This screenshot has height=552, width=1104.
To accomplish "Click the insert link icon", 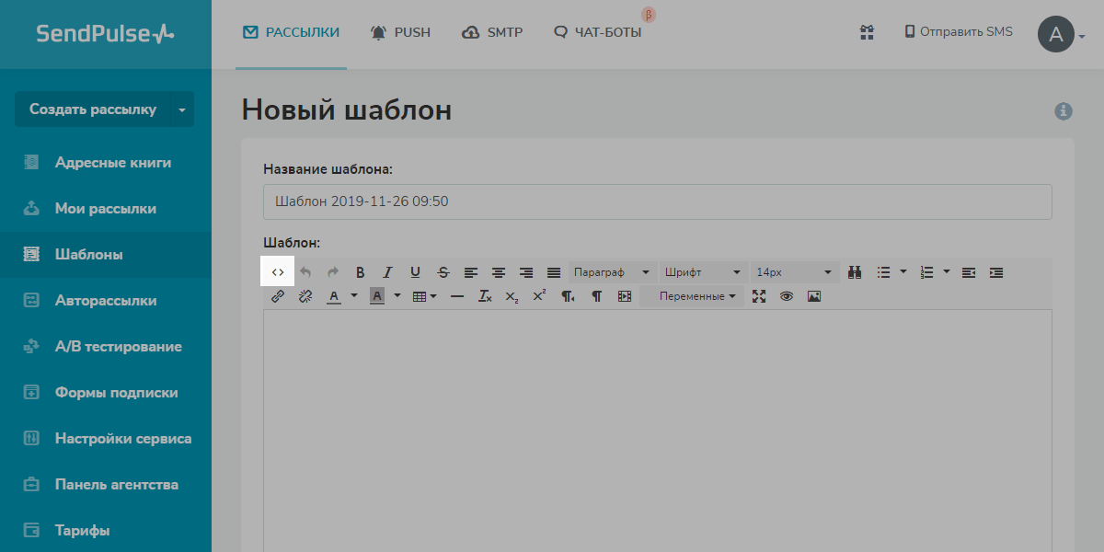I will [278, 296].
